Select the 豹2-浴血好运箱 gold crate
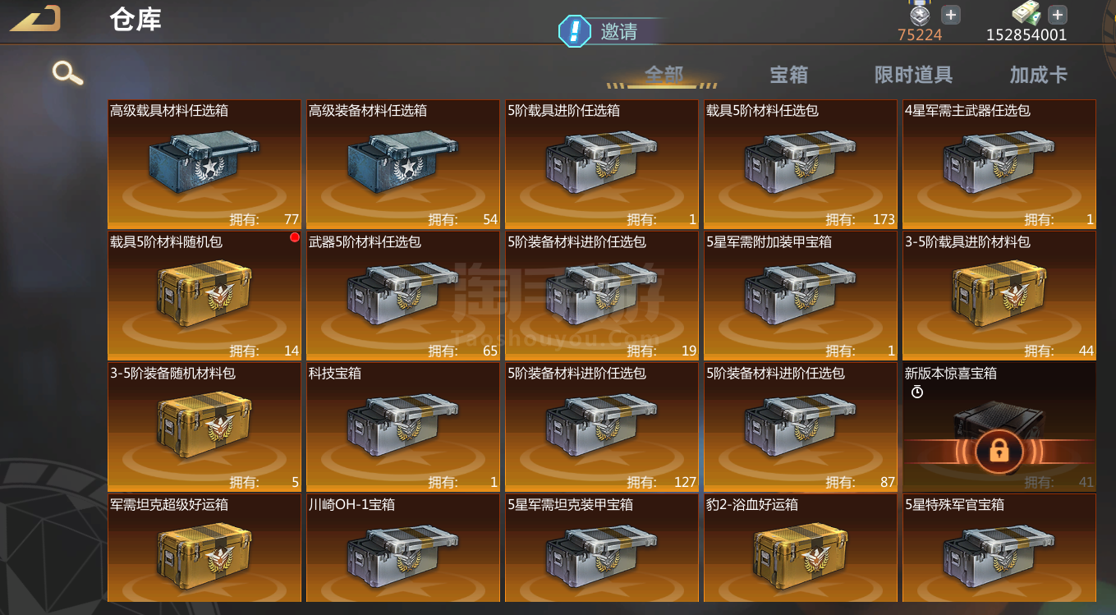Viewport: 1116px width, 615px height. pyautogui.click(x=801, y=548)
